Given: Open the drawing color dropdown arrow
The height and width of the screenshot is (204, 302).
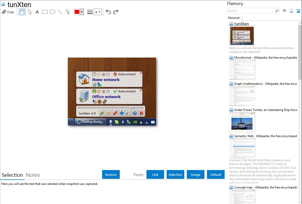Looking at the screenshot, I should pos(82,12).
